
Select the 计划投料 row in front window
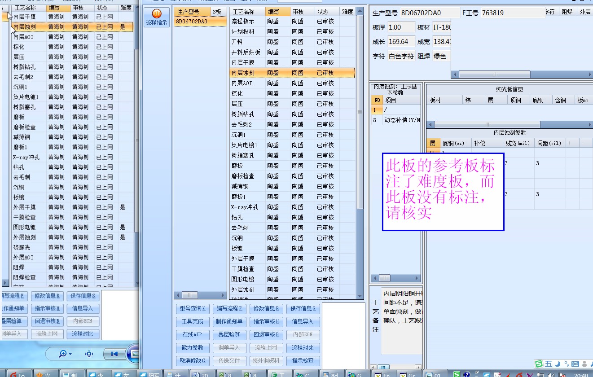coord(292,31)
